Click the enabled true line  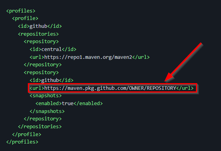click(69, 104)
